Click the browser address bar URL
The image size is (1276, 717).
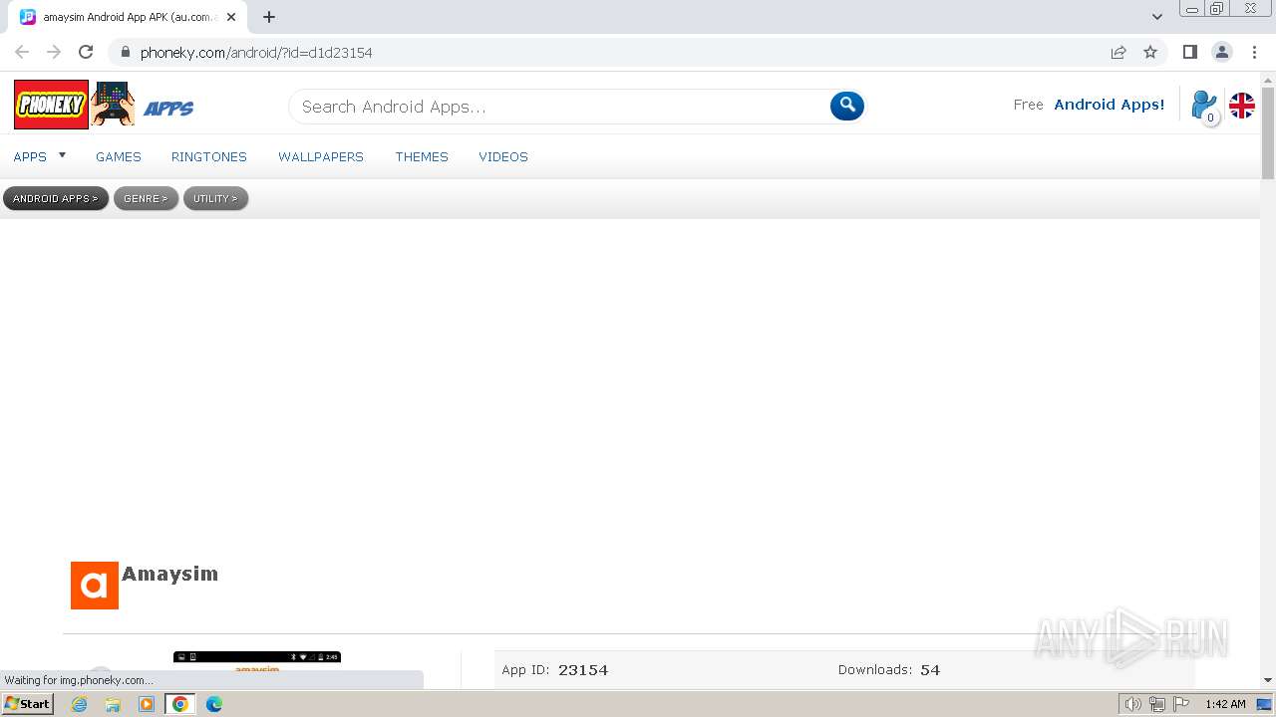tap(256, 53)
